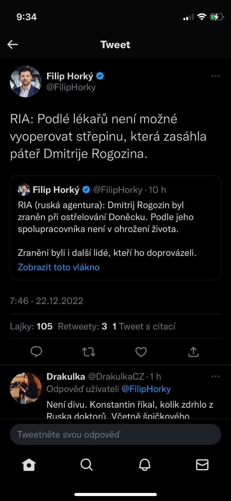Viewport: 231px width, 501px height.
Task: Click the 'Zobrazit toto vlákno' link
Action: tap(59, 267)
